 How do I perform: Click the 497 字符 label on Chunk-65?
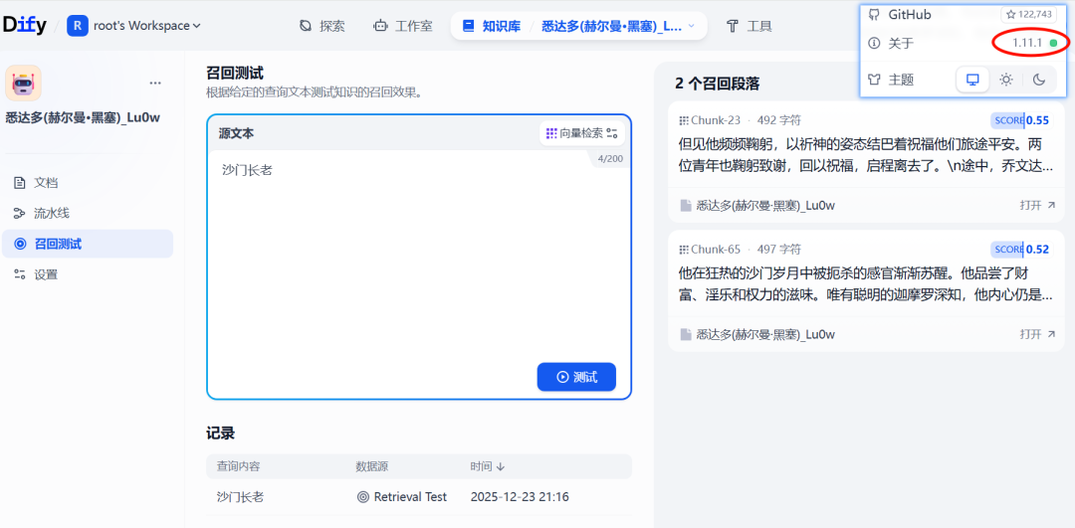coord(778,250)
